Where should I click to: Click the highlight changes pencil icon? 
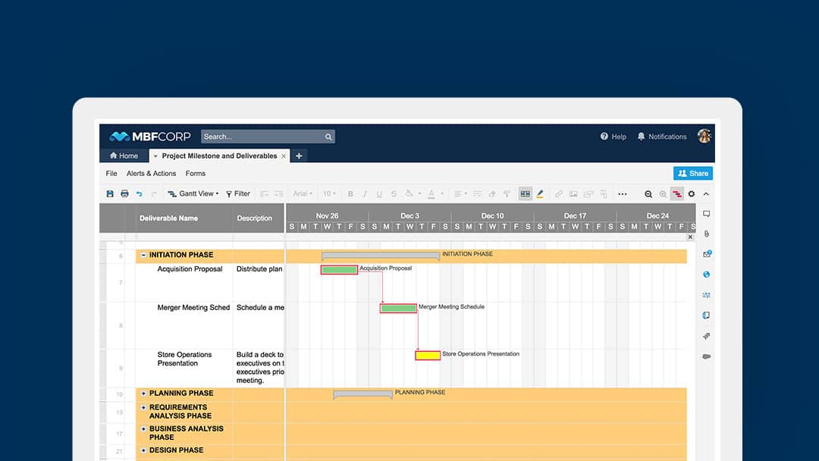(x=540, y=194)
